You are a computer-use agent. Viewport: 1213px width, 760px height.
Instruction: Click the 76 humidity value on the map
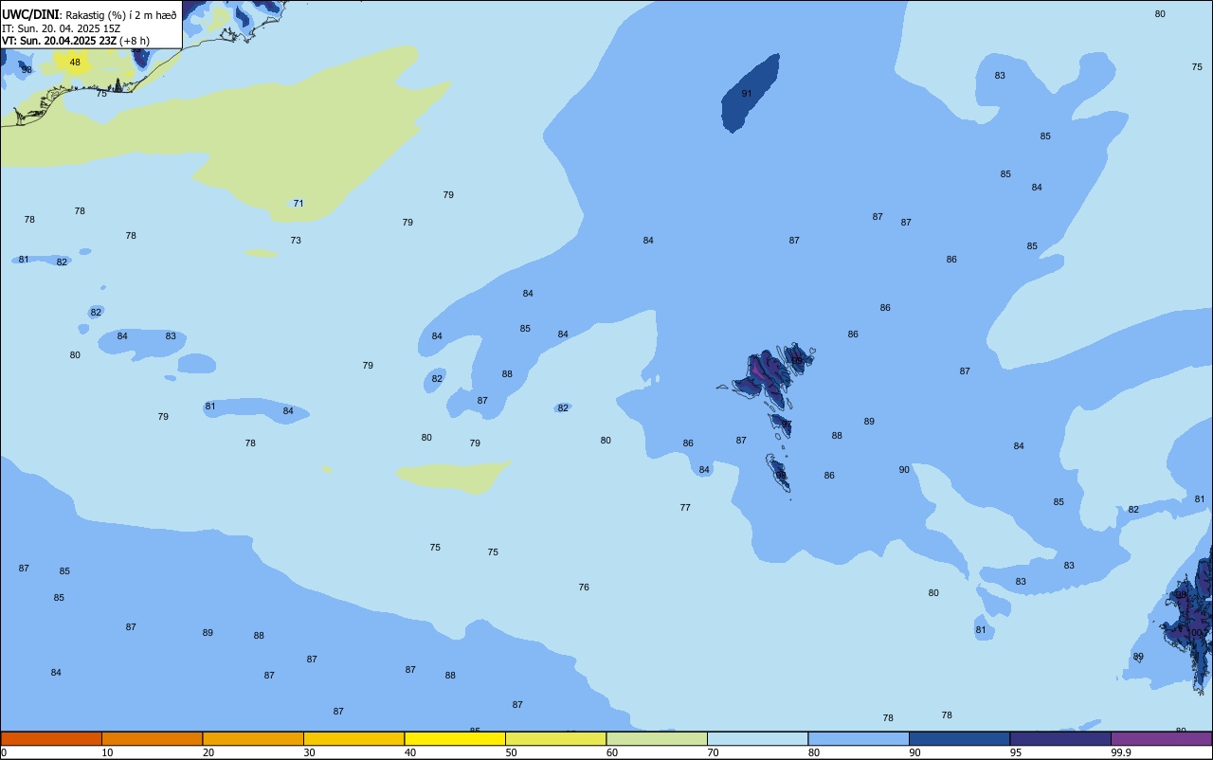pyautogui.click(x=584, y=588)
